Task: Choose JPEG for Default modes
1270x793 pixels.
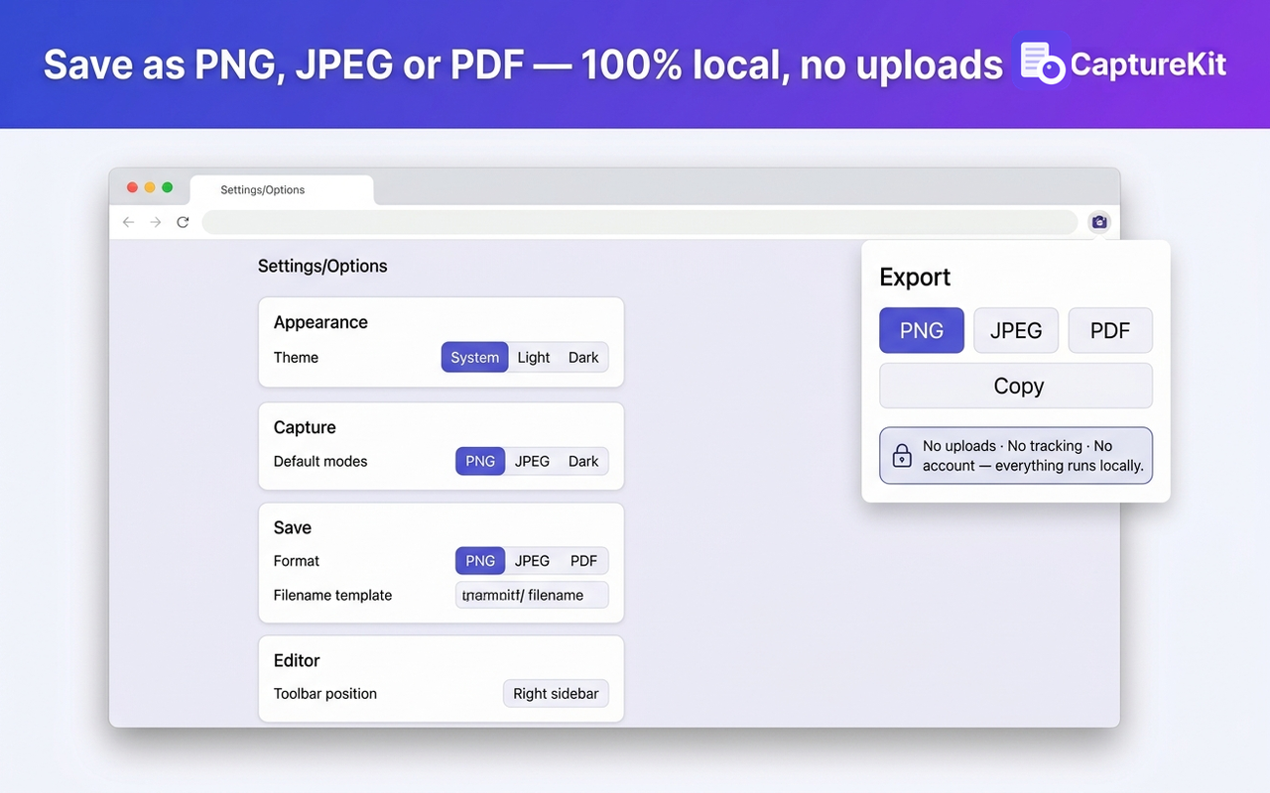Action: click(x=532, y=461)
